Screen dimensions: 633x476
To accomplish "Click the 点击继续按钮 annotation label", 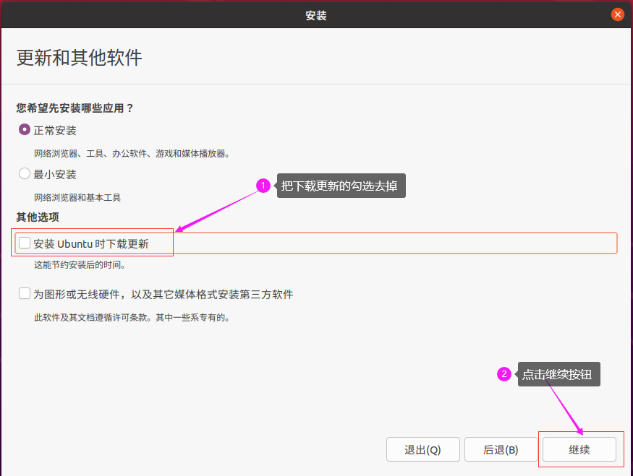I will click(559, 374).
